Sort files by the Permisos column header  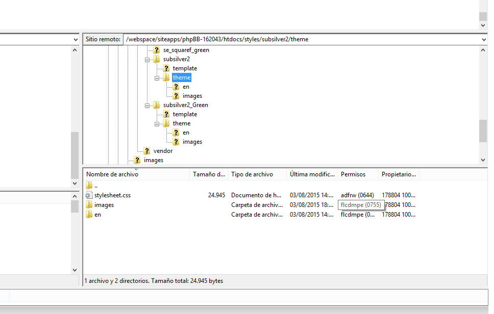point(353,174)
